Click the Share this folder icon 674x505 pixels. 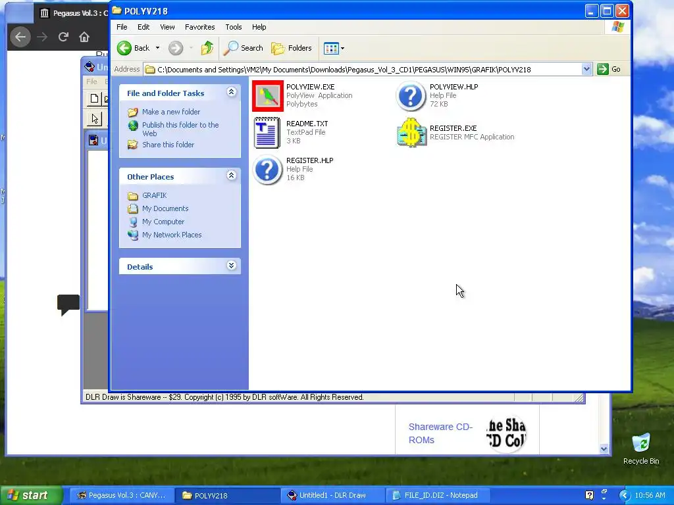(133, 145)
